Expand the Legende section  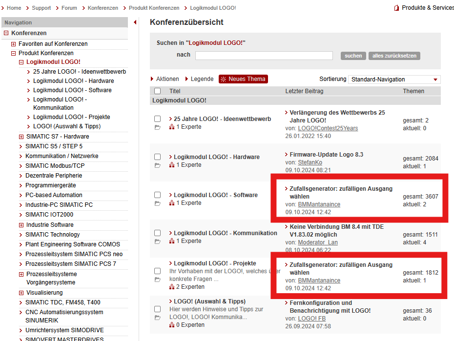(199, 79)
